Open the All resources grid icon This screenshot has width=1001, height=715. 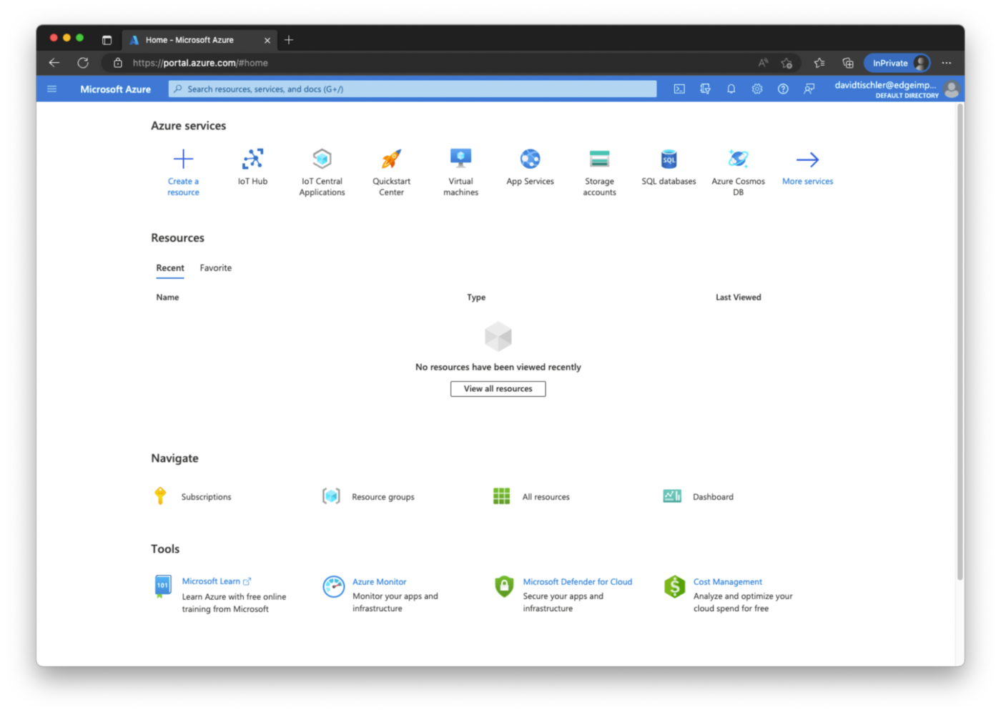(x=501, y=495)
